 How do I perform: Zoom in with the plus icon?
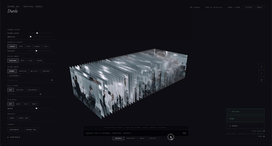[261, 66]
